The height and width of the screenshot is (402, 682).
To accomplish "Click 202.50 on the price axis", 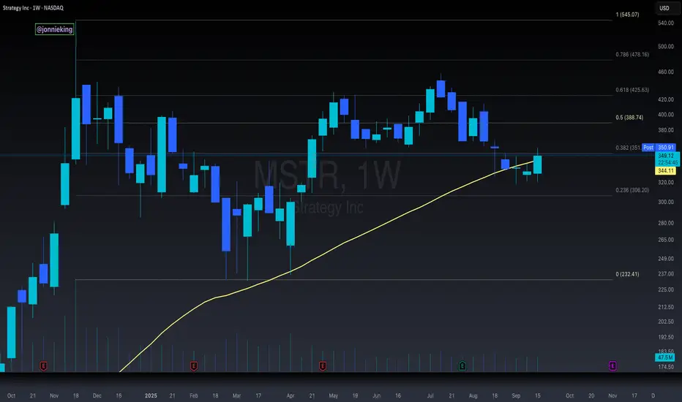I will (x=666, y=322).
